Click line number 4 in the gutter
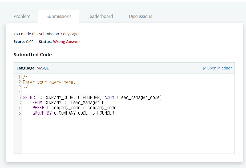The height and width of the screenshot is (168, 246). click(x=19, y=92)
